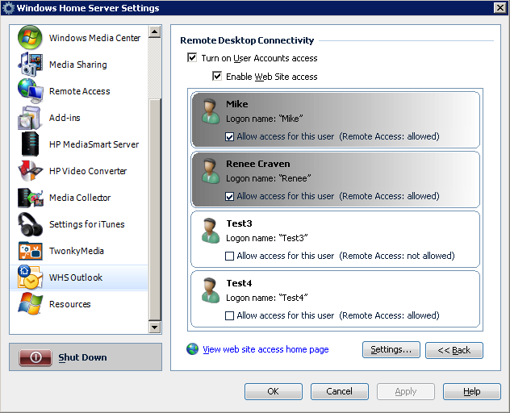
Task: Toggle Enable Web Site access checkbox
Action: pos(217,76)
